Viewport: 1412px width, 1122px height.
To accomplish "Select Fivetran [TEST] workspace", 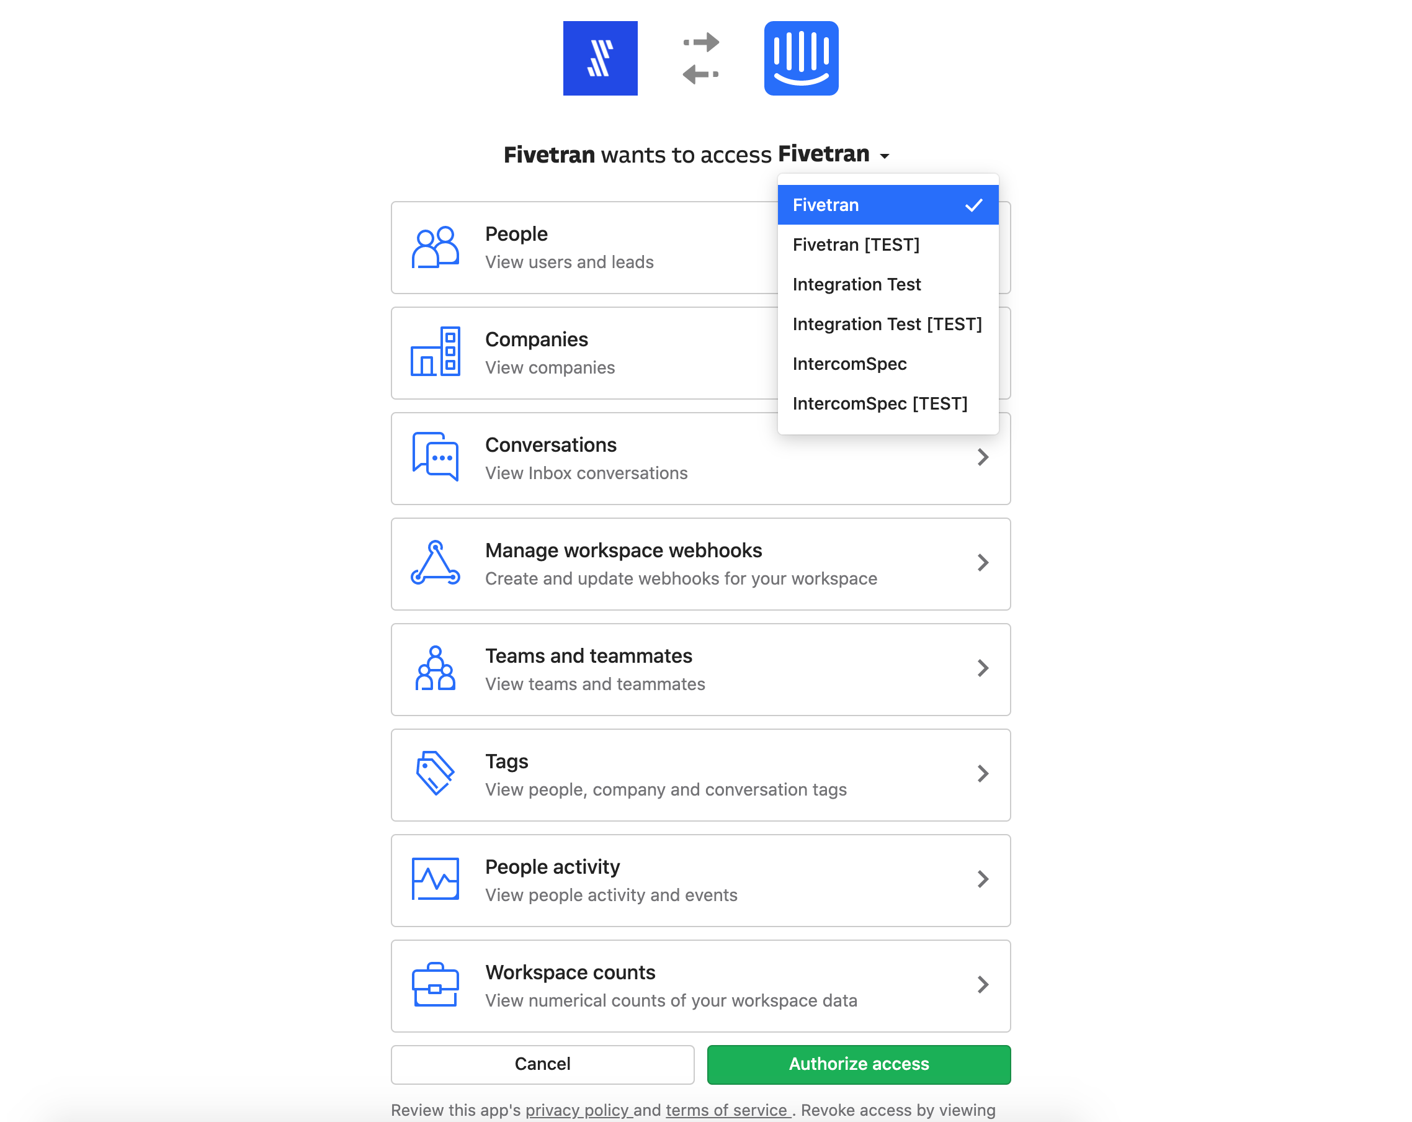I will (887, 245).
